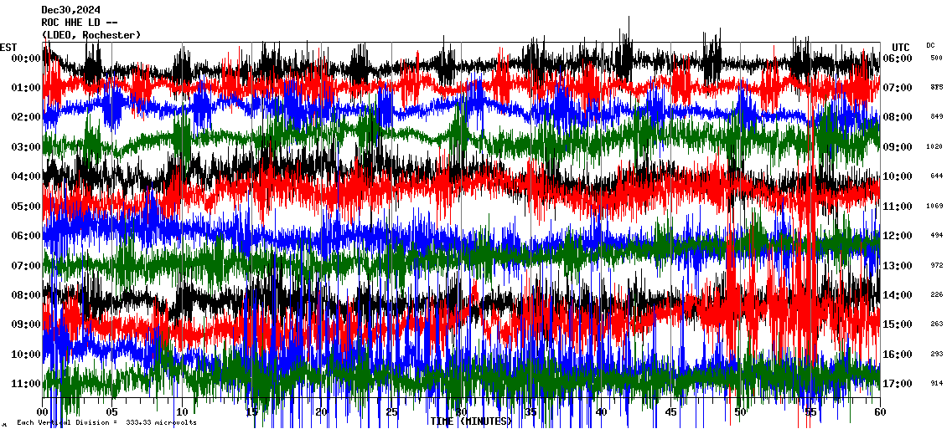947x434 pixels.
Task: Select the 06:00 EST time label
Action: point(25,236)
